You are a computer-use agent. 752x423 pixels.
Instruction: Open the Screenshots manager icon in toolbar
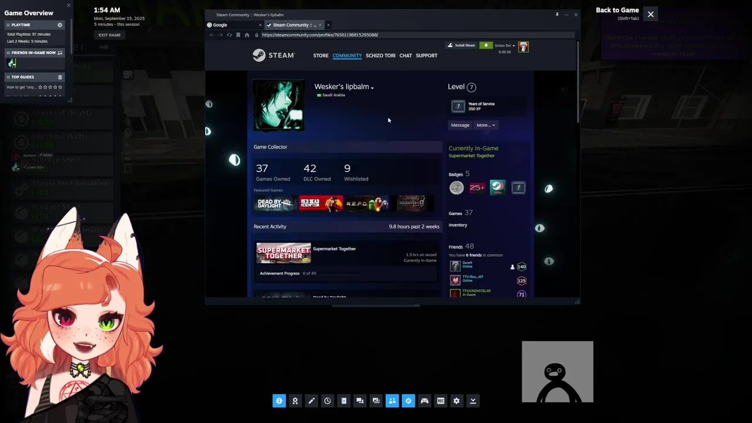click(376, 401)
